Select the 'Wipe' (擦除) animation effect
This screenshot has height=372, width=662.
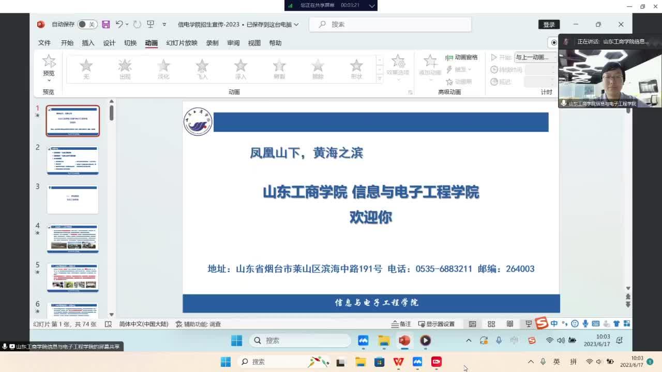coord(318,69)
